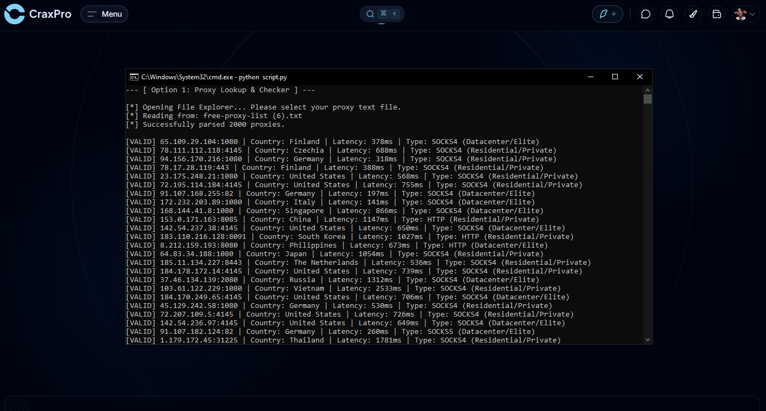Click the proxy row 142.54.236.97:4145
The height and width of the screenshot is (411, 766).
346,323
